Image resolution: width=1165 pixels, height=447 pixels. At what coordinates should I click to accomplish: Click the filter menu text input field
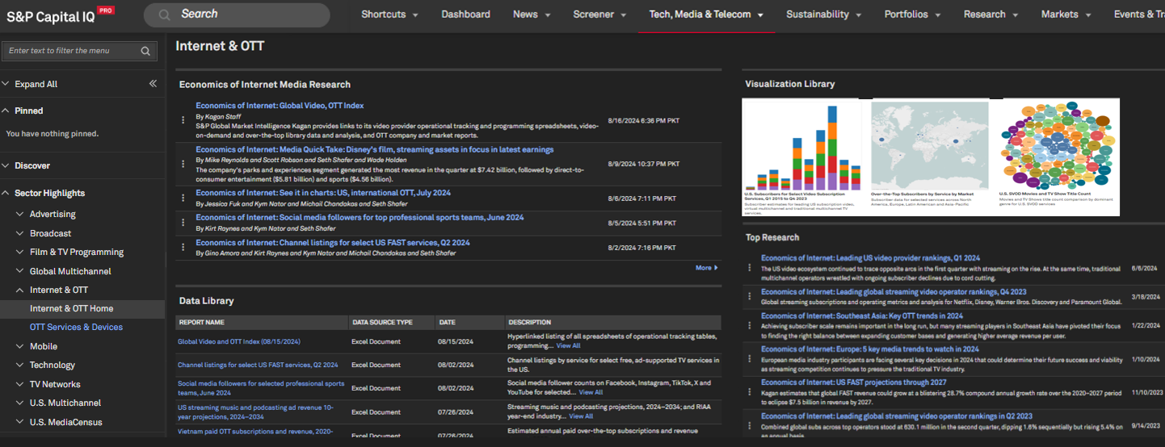pyautogui.click(x=69, y=51)
